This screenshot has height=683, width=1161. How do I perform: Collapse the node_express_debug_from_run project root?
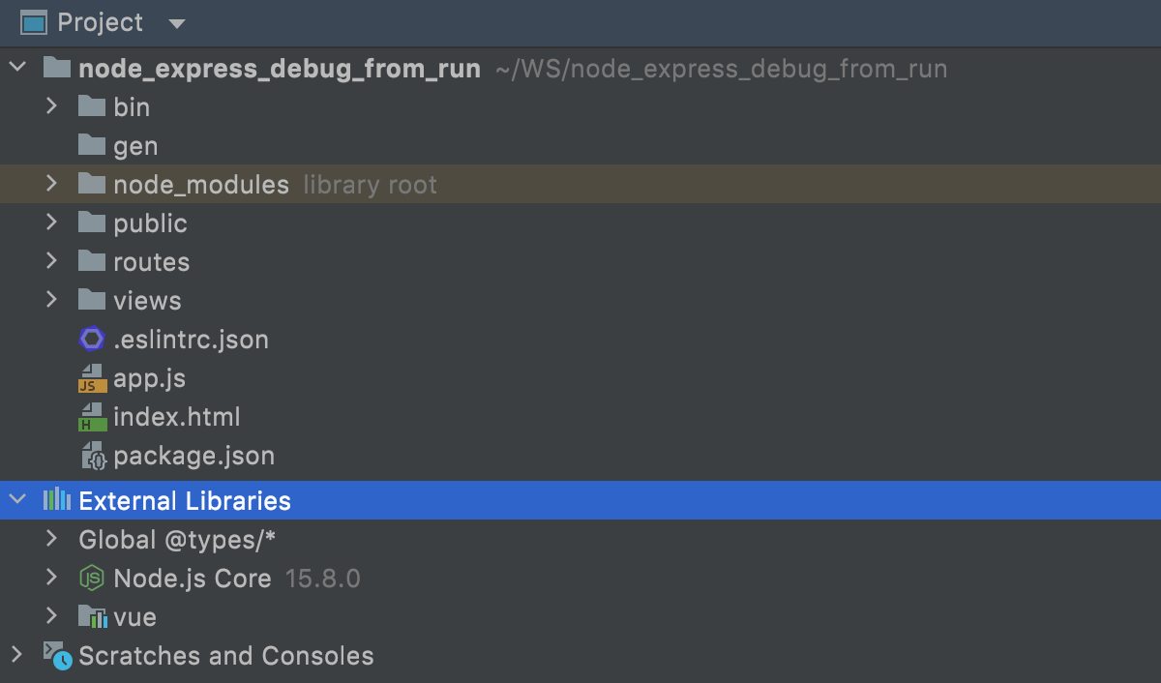16,68
